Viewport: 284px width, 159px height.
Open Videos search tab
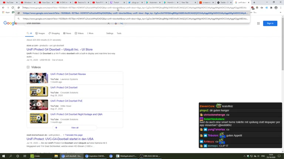[x=79, y=33]
